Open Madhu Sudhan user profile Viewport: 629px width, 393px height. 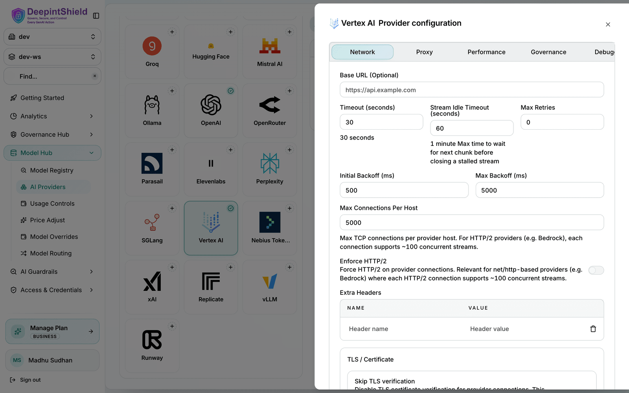[x=52, y=360]
